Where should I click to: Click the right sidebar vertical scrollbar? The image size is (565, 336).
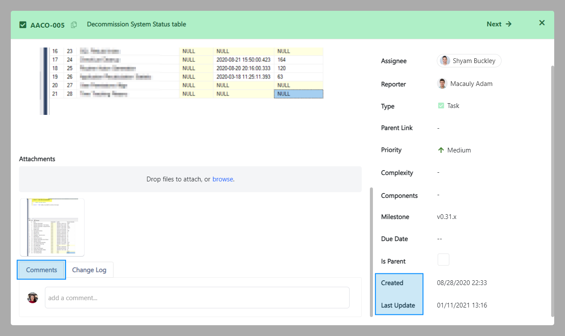click(x=552, y=190)
